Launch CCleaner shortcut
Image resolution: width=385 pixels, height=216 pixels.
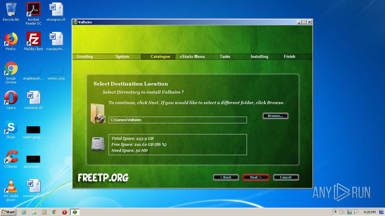pos(11,159)
